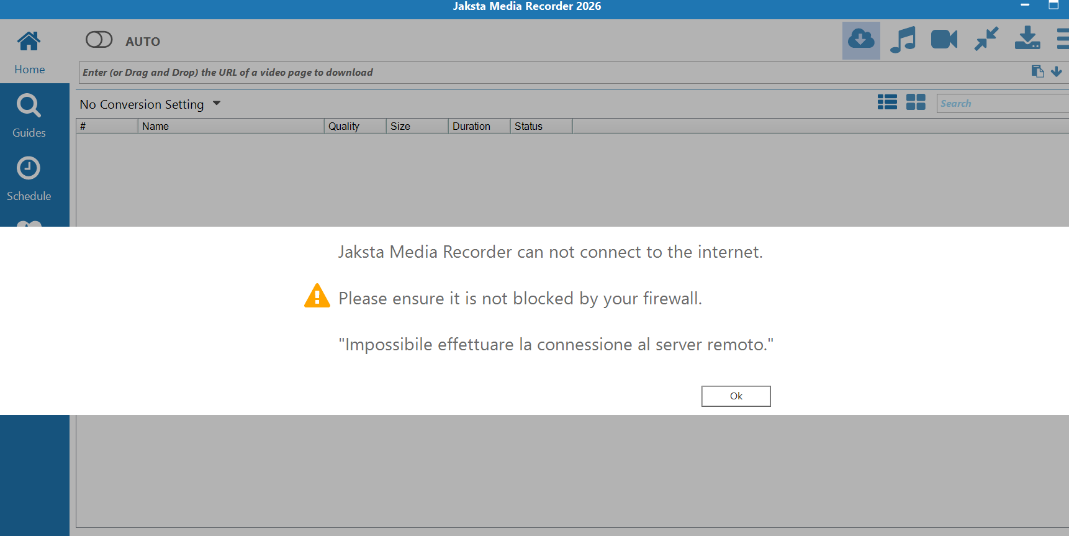Maximize the Jaksta Media Recorder window
This screenshot has width=1069, height=536.
coord(1053,6)
